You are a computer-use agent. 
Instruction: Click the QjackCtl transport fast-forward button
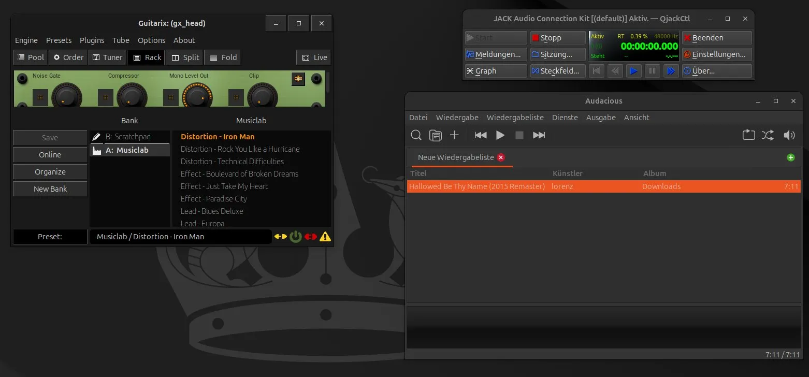[x=671, y=71]
